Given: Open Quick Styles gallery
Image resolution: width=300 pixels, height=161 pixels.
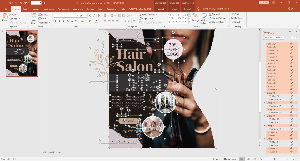Looking at the screenshot, I should (204, 19).
